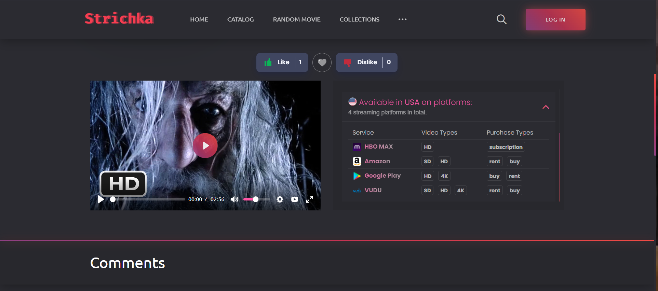Image resolution: width=658 pixels, height=291 pixels.
Task: Open the HBO MAX service link
Action: coord(379,147)
